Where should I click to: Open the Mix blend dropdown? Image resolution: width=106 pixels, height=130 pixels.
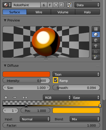pos(85,119)
